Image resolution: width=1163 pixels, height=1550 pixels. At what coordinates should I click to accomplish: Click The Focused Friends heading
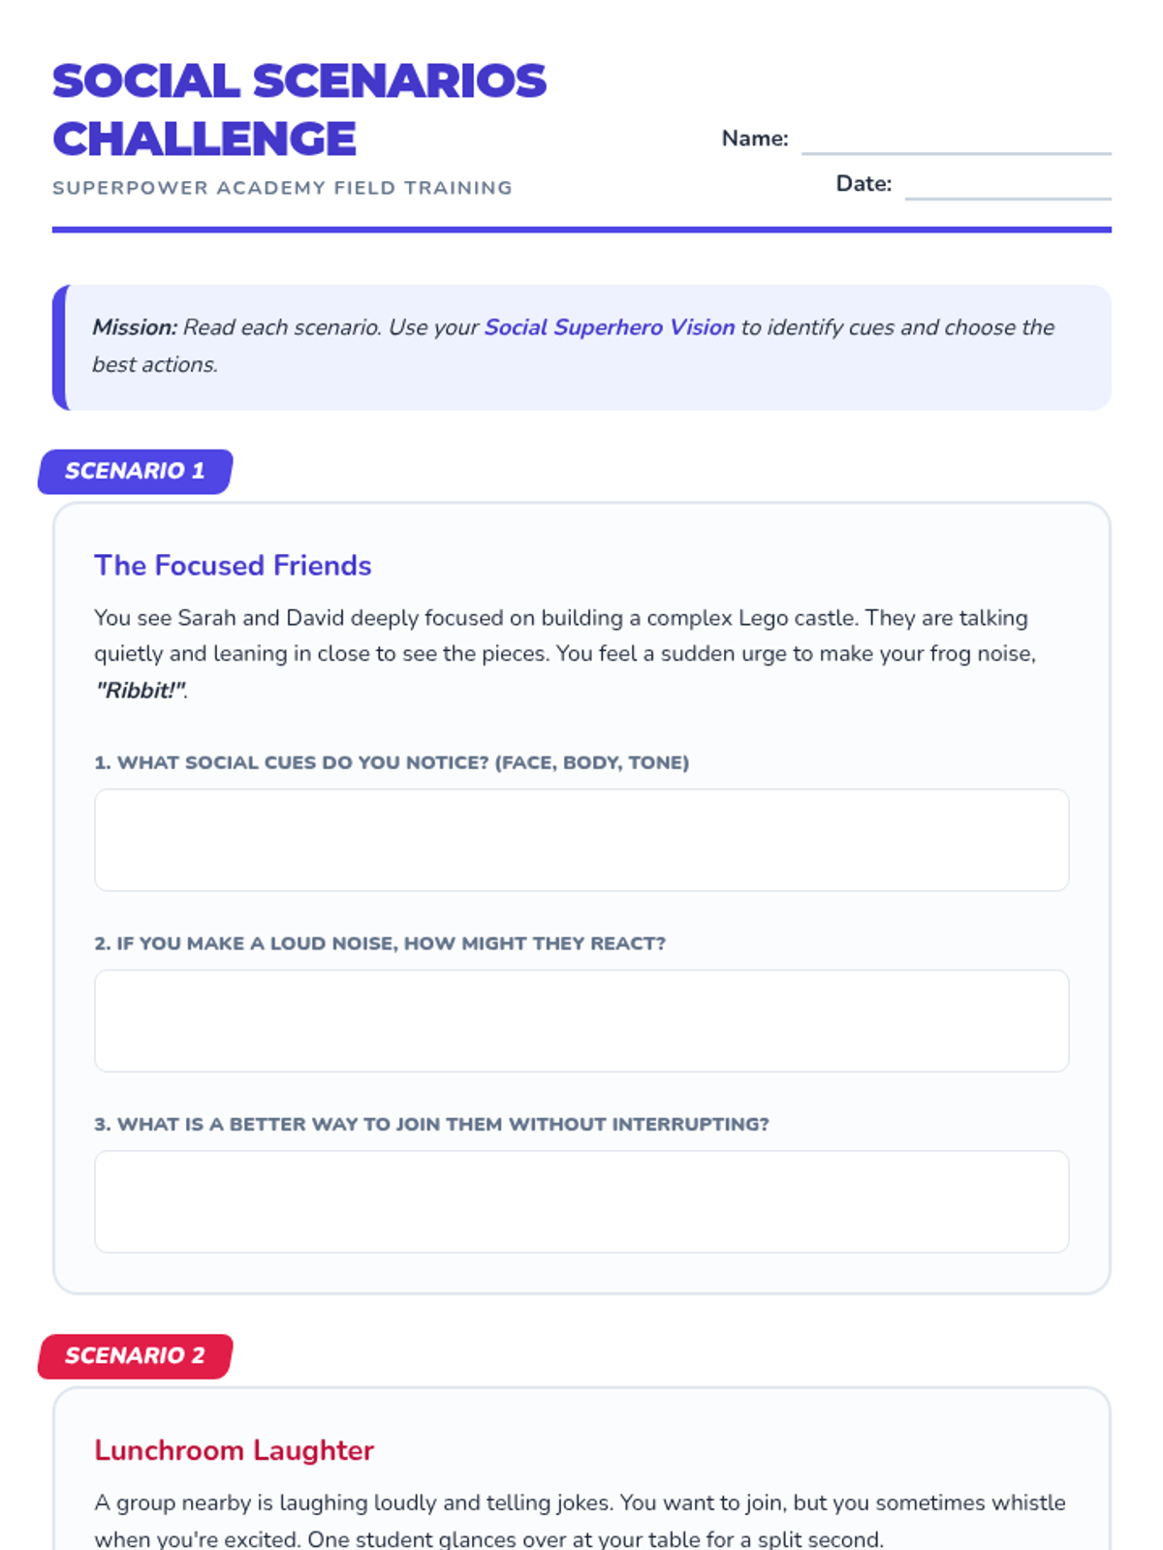(x=233, y=566)
